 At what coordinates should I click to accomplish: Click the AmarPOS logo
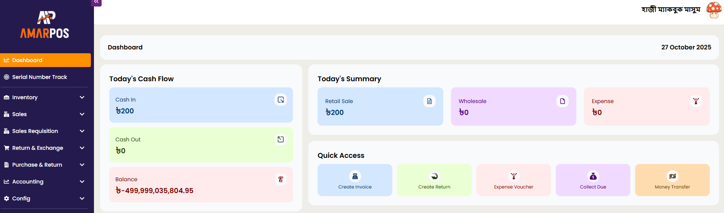click(44, 25)
